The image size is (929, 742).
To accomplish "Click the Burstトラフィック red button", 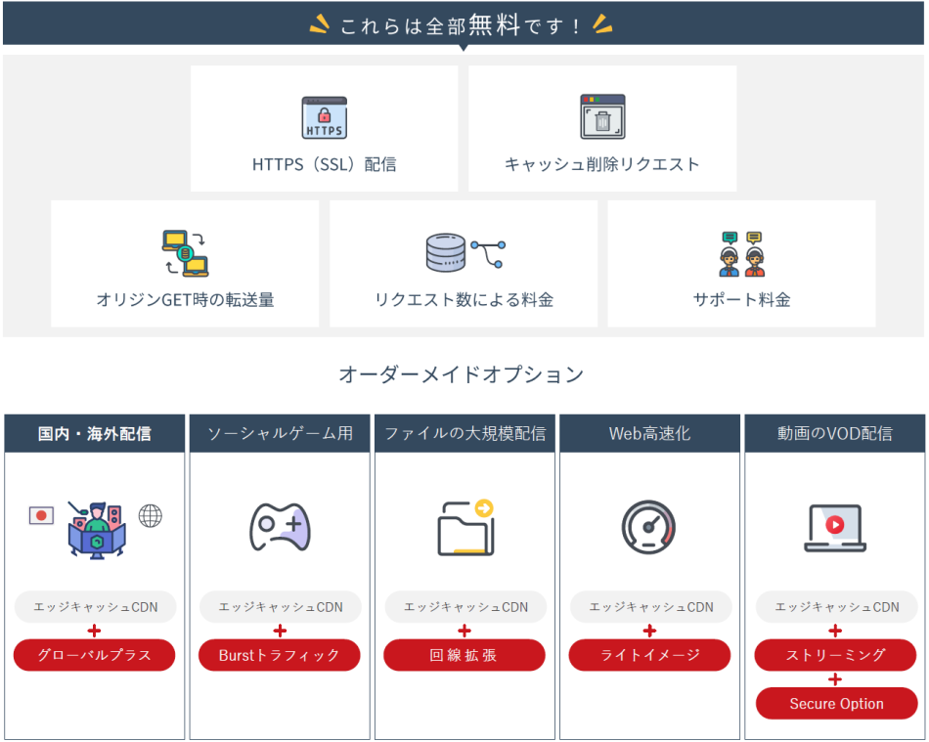I will pyautogui.click(x=279, y=655).
